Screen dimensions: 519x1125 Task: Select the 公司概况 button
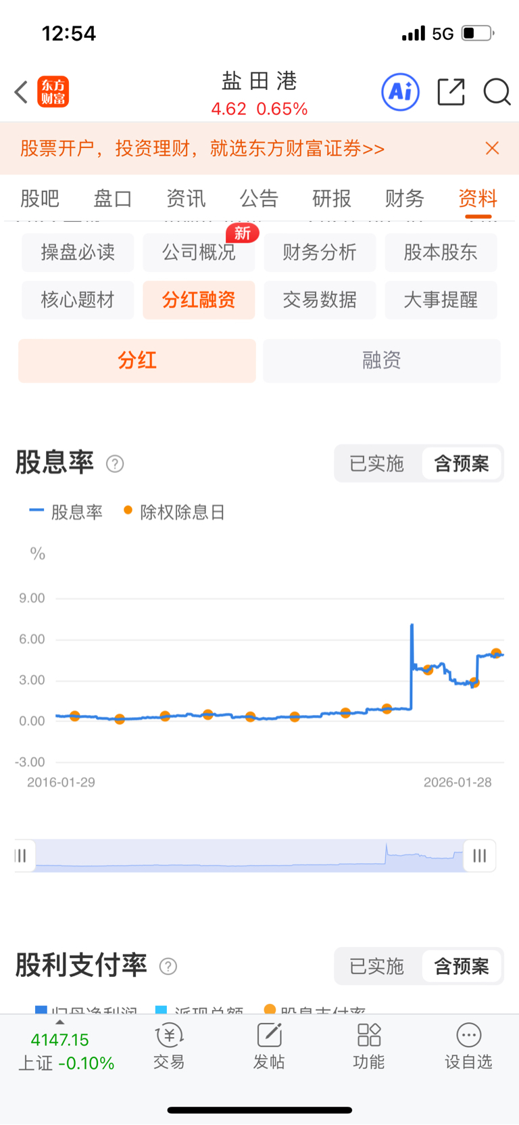click(199, 252)
